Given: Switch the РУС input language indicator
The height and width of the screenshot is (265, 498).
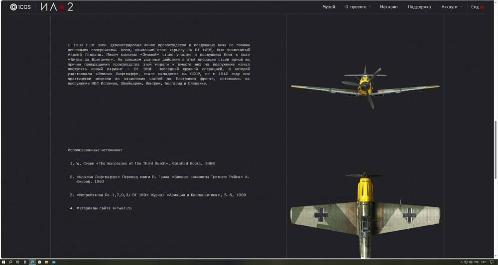Looking at the screenshot, I should tap(477, 262).
